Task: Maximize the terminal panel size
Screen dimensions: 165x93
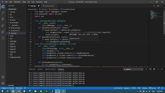Action: [x=158, y=69]
